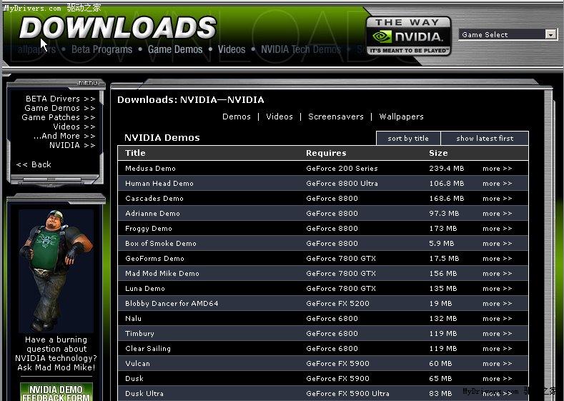
Task: Click more >> for Blobby Dancer row
Action: [x=497, y=304]
